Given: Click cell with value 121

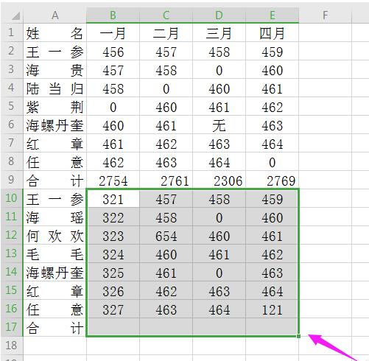Looking at the screenshot, I should tap(272, 309).
